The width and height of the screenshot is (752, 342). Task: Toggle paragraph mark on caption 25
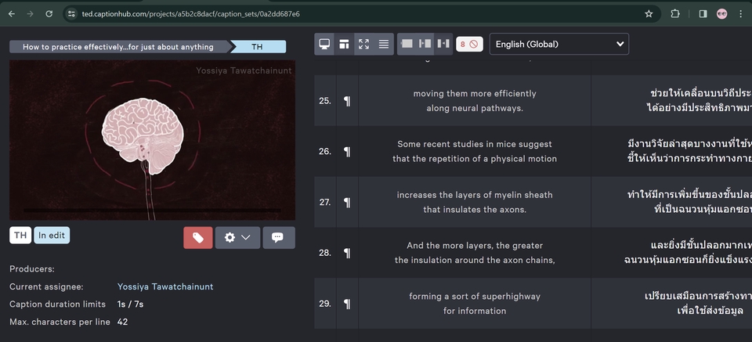[x=347, y=101]
